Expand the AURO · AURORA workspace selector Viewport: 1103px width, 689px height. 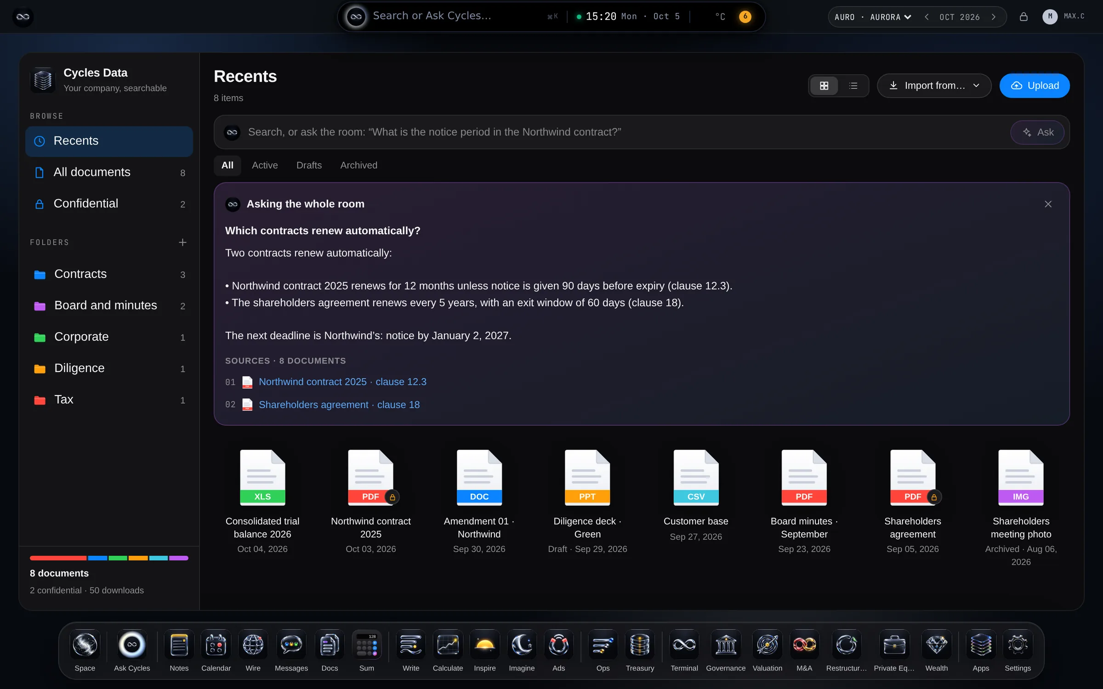tap(873, 17)
